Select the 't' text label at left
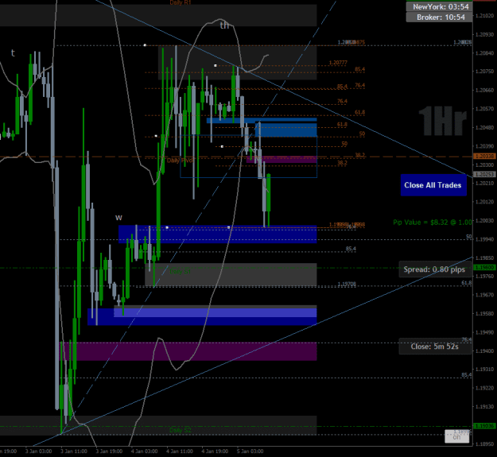The width and height of the screenshot is (497, 457). tap(13, 52)
